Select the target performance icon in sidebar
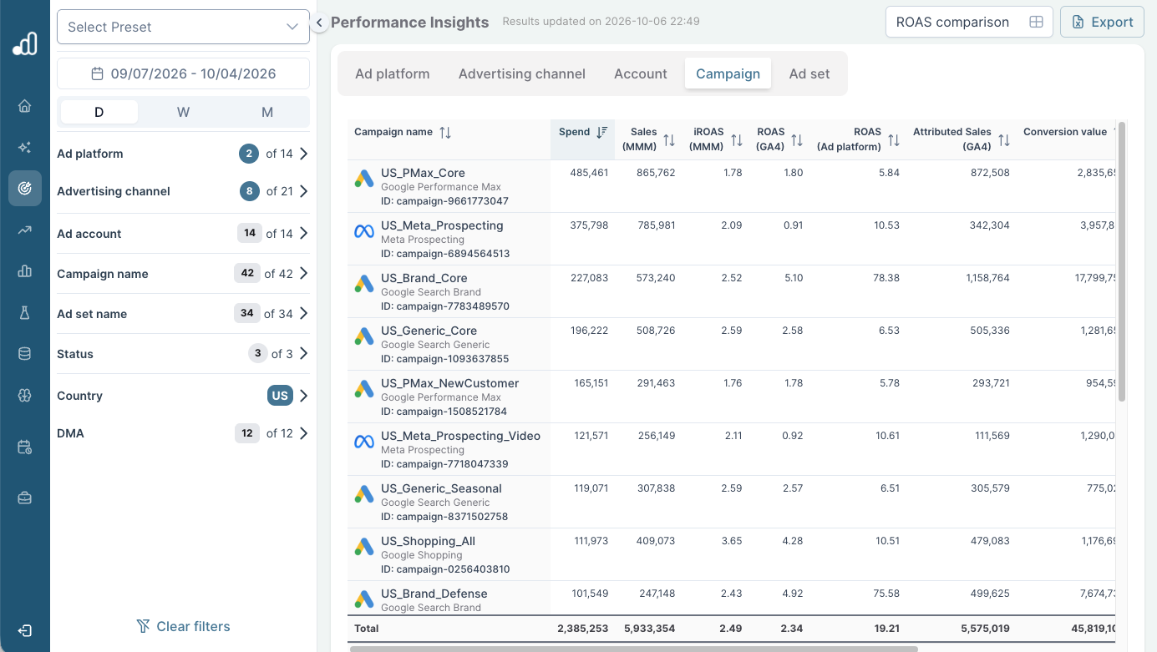1157x652 pixels. coord(24,188)
